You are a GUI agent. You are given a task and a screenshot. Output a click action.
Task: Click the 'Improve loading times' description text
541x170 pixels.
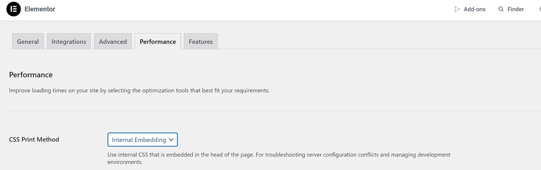click(139, 91)
